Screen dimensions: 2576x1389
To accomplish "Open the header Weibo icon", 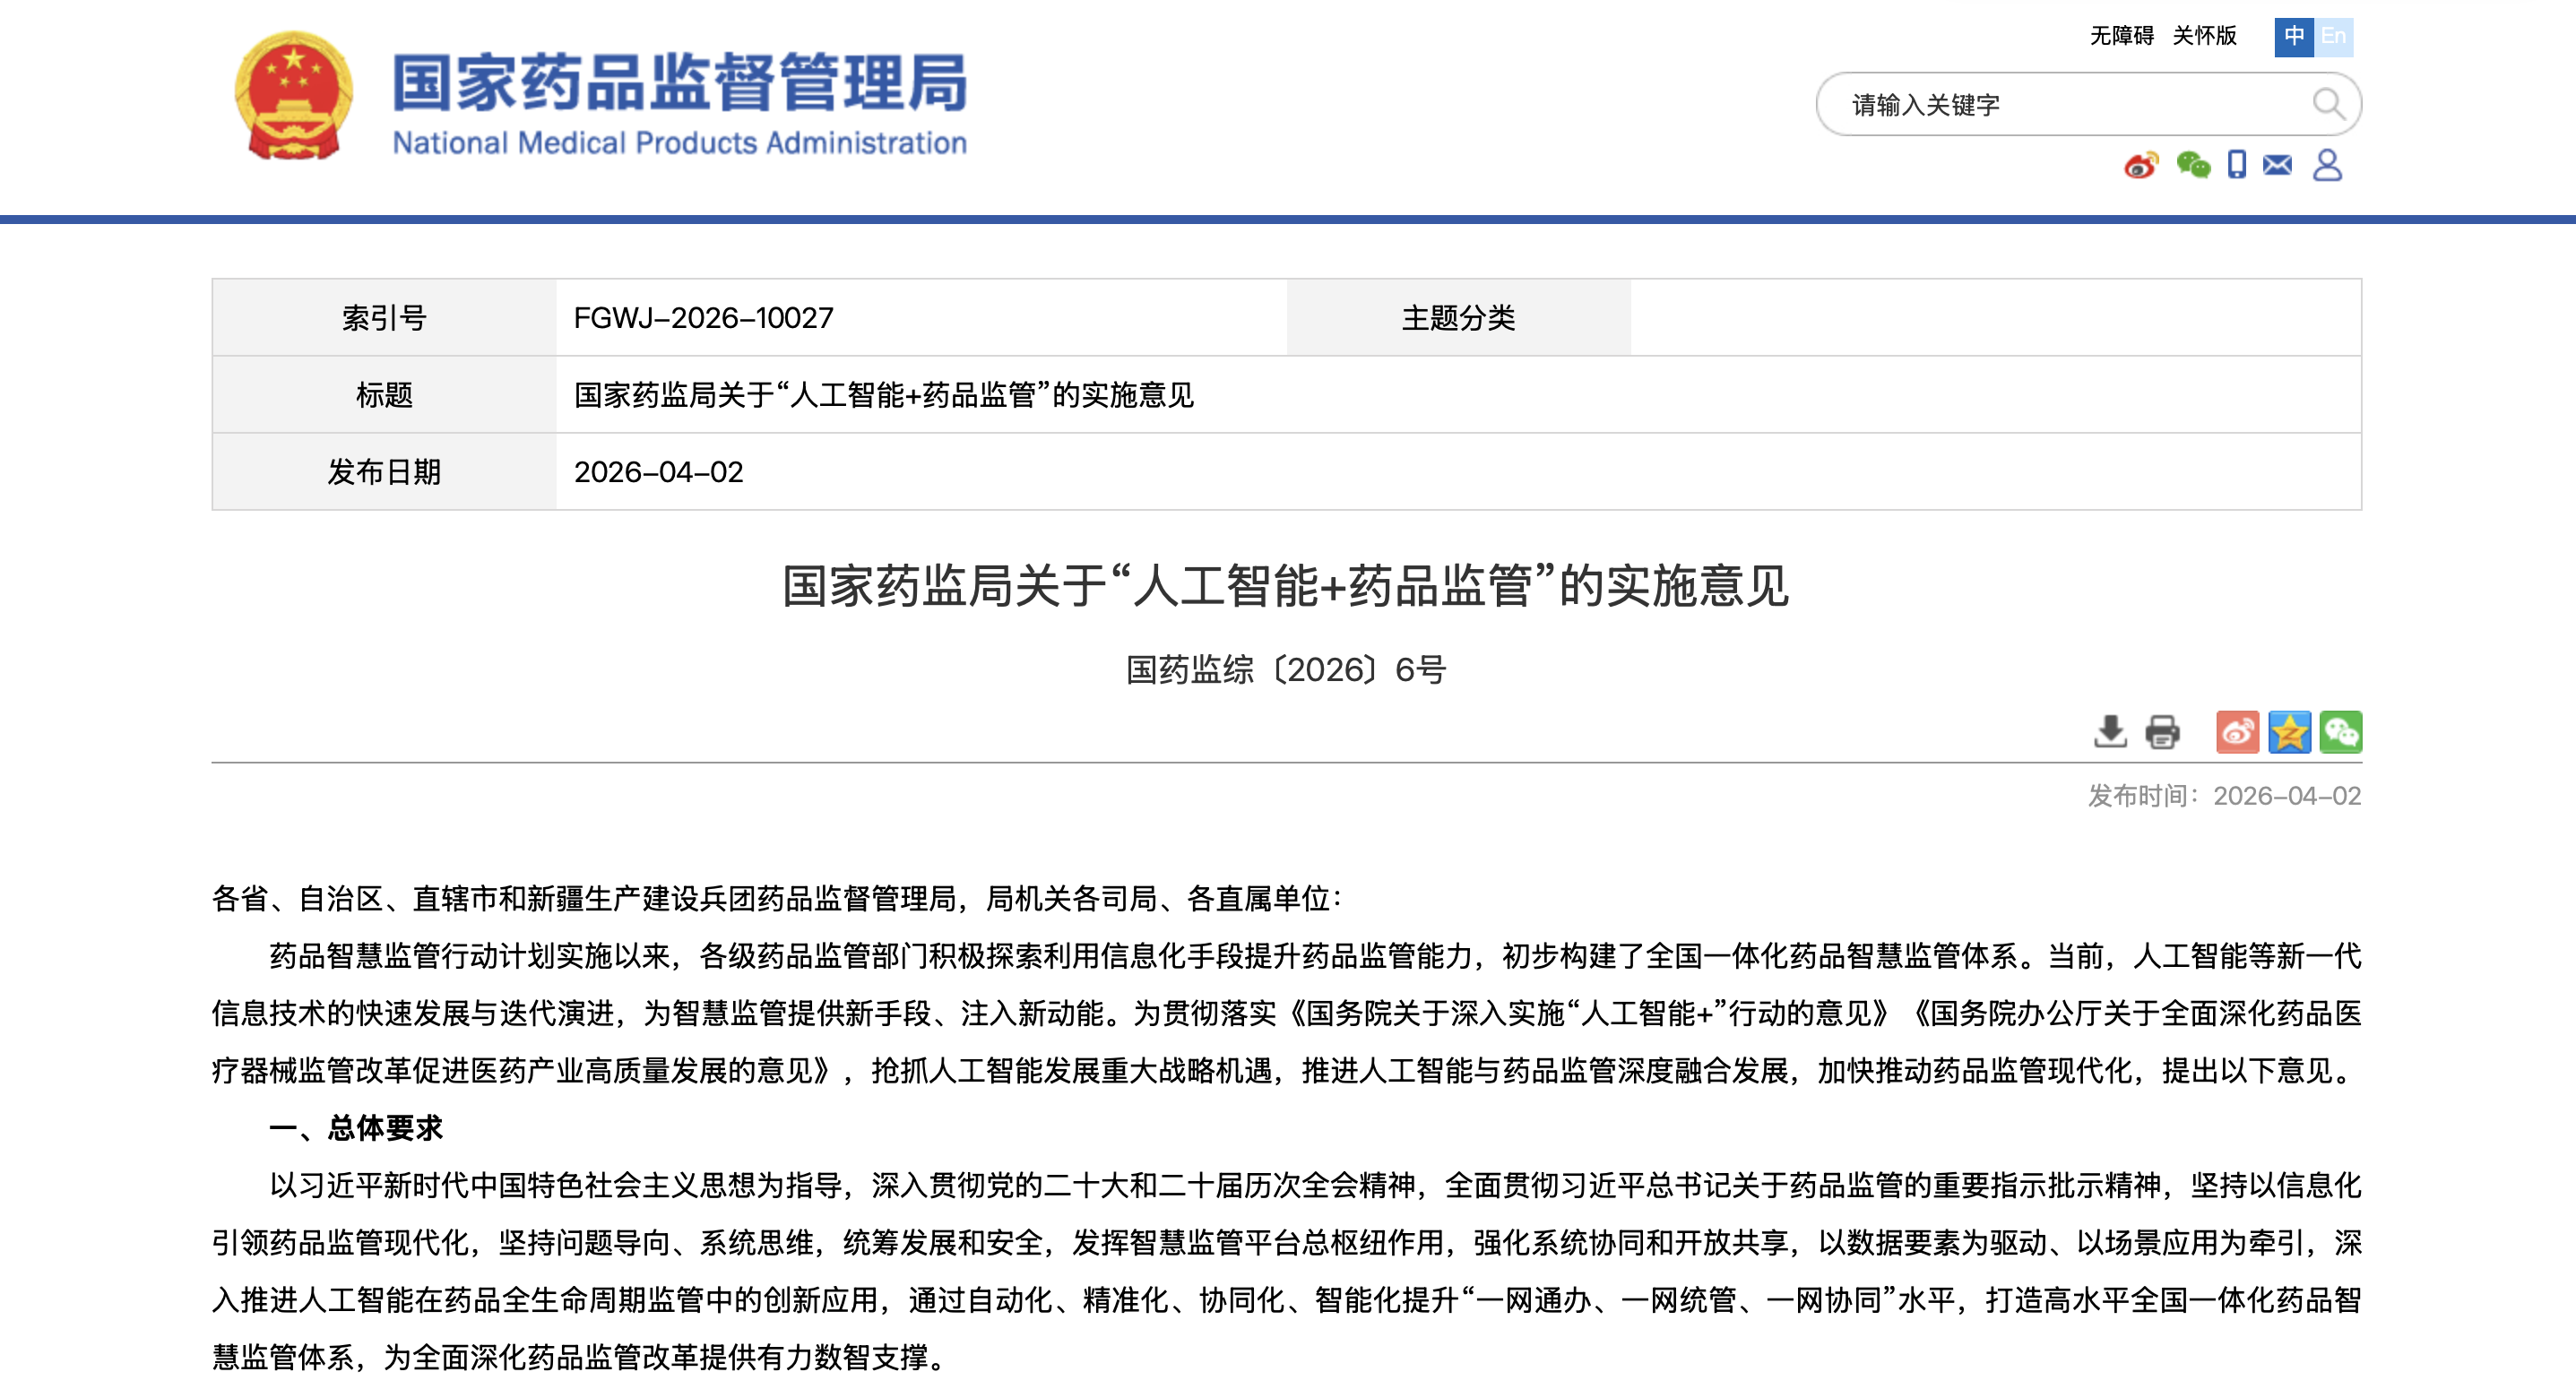I will tap(2140, 165).
